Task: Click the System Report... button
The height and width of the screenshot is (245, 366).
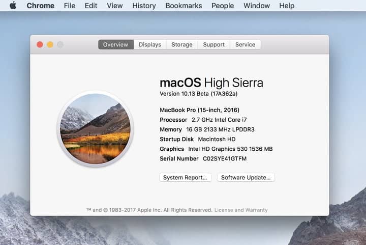Action: pos(186,177)
